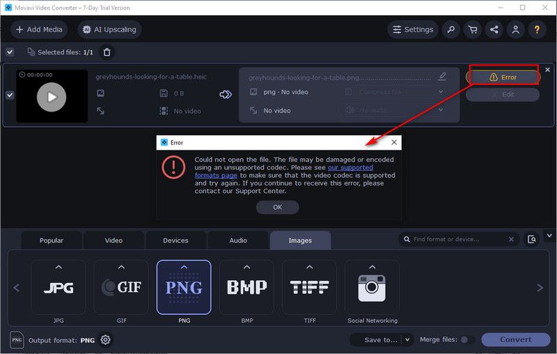Screen dimensions: 557x354
Task: Expand the PNG presets chevron
Action: click(x=184, y=267)
